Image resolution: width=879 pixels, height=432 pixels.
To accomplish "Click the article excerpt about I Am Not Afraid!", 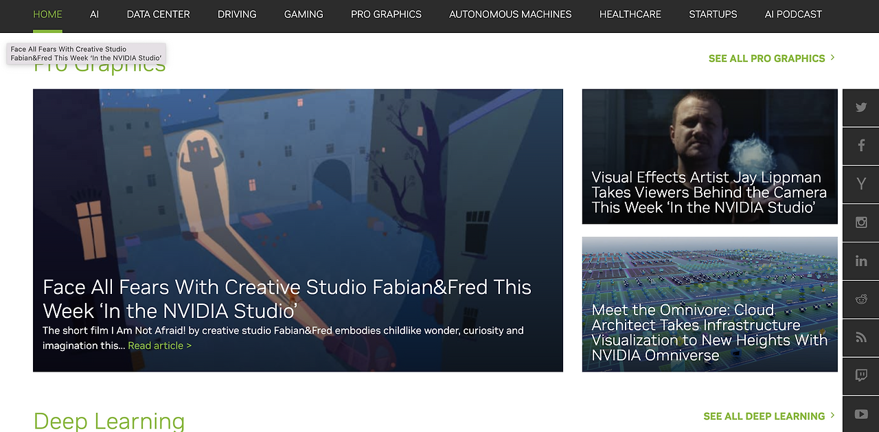I will point(283,338).
